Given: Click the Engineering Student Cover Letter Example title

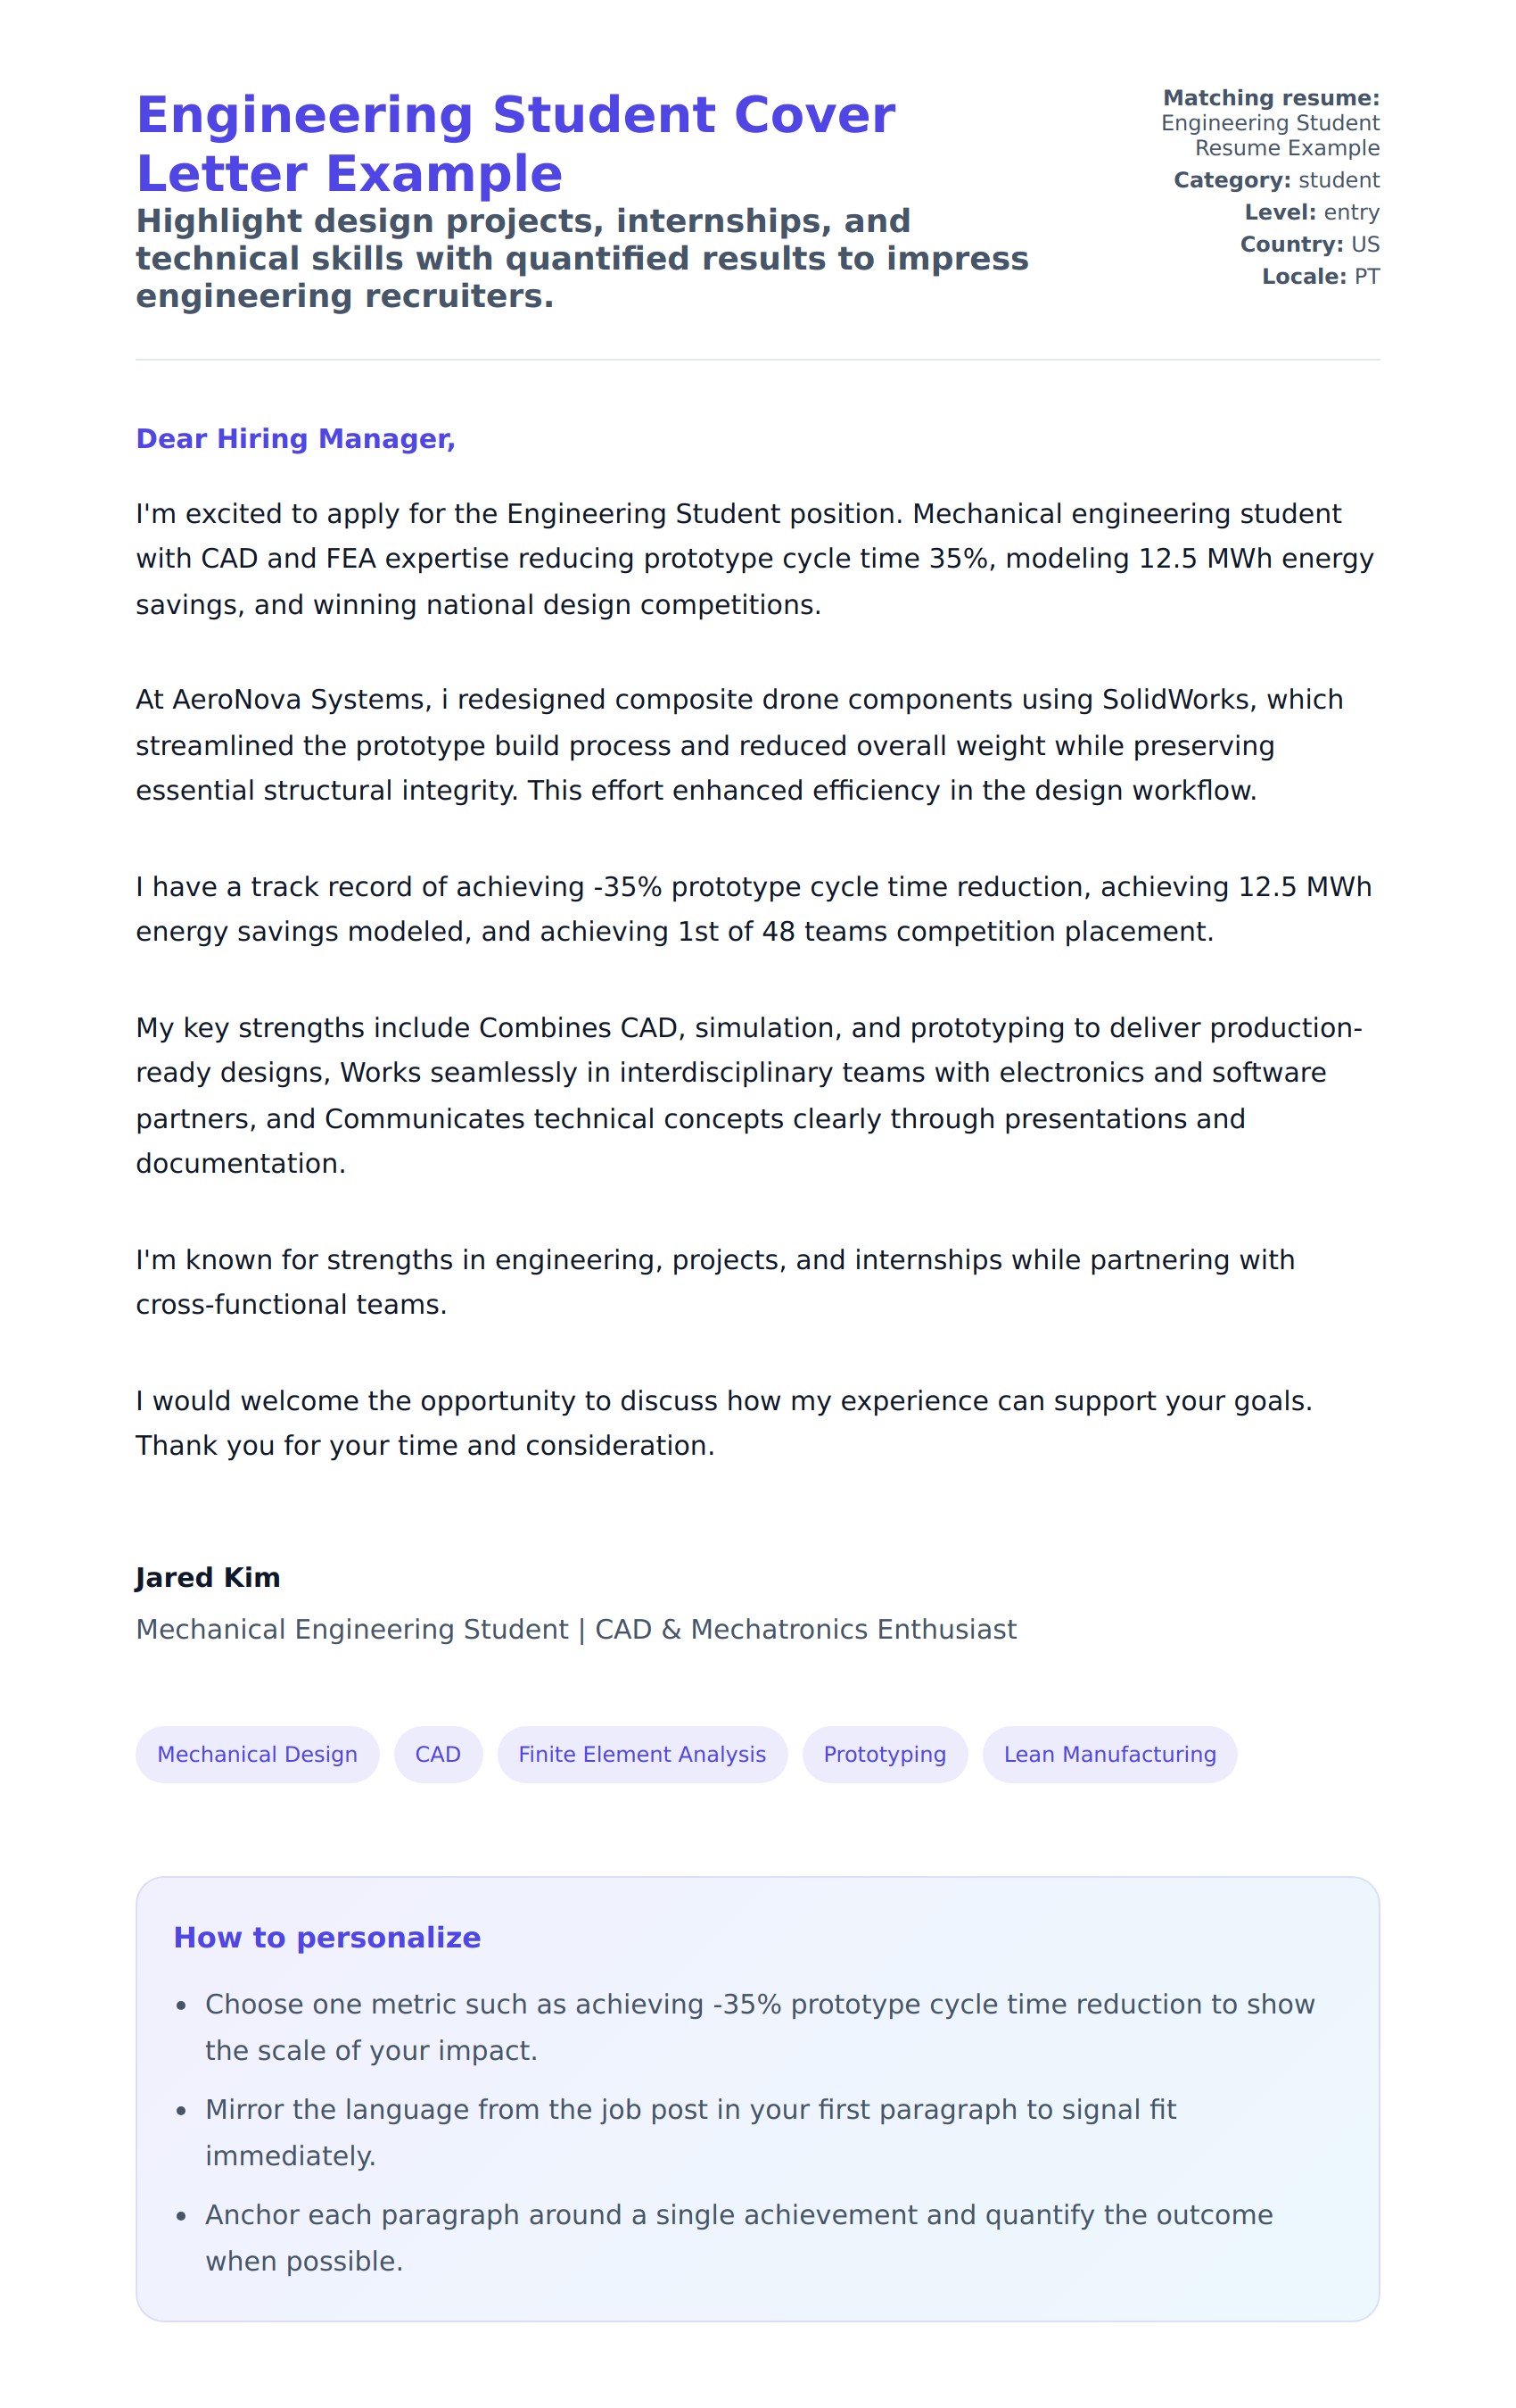Looking at the screenshot, I should 515,144.
